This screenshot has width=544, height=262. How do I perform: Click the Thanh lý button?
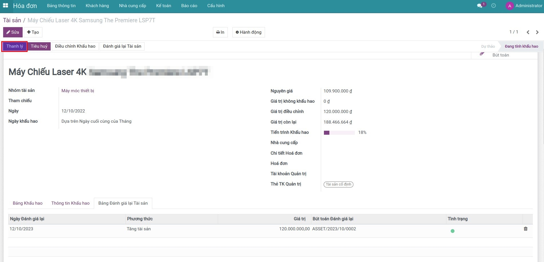15,46
